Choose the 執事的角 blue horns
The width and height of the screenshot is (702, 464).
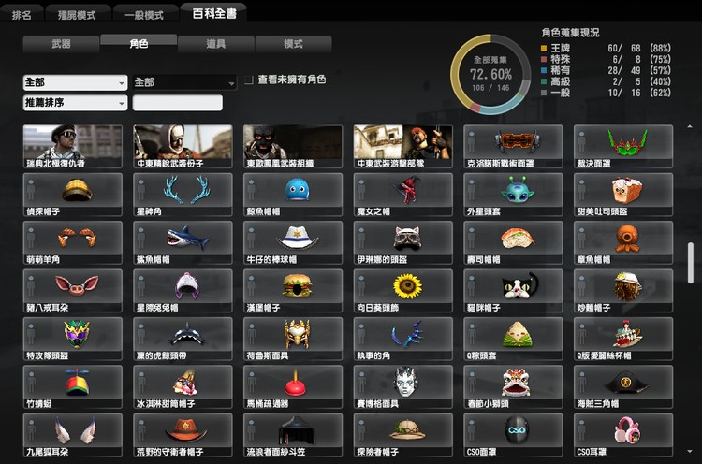[402, 339]
